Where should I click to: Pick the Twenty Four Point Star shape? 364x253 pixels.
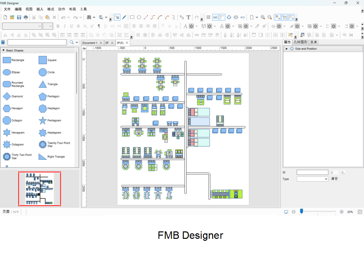(42, 144)
